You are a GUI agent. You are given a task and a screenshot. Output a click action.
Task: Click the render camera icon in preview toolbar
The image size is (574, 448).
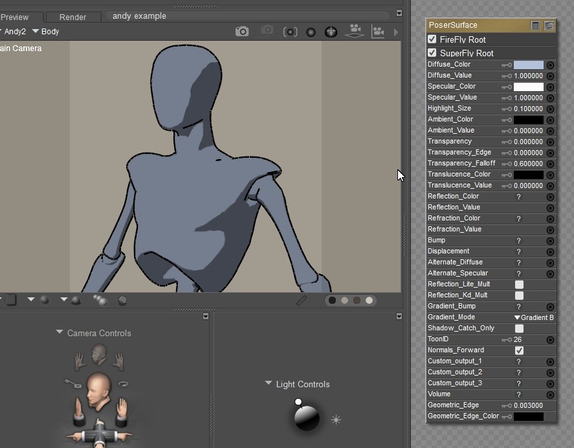point(242,31)
